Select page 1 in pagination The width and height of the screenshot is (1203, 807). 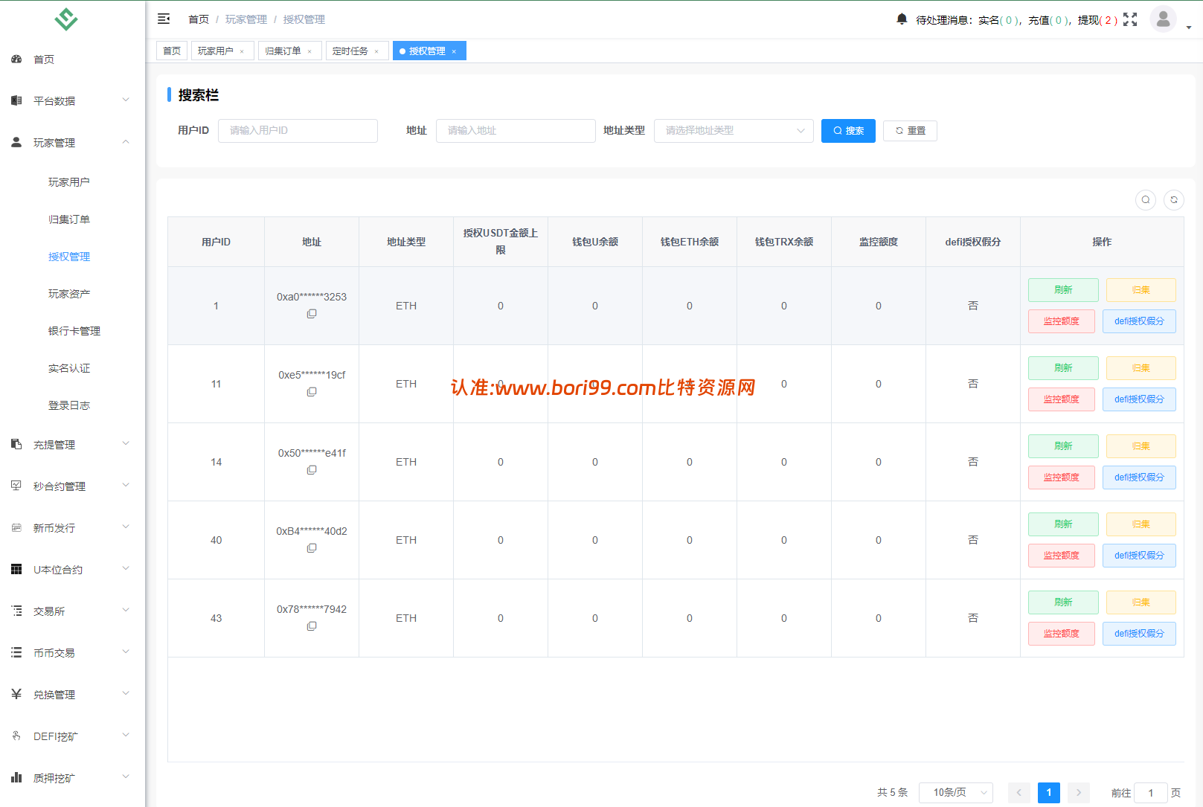[x=1049, y=793]
